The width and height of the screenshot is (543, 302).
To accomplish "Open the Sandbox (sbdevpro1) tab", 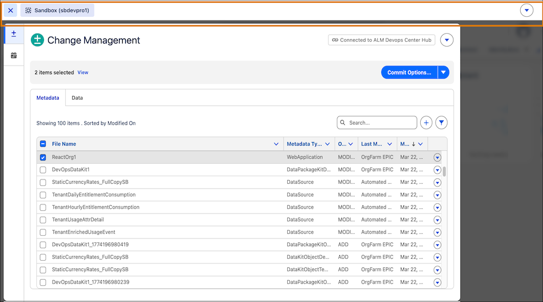I will [x=58, y=10].
